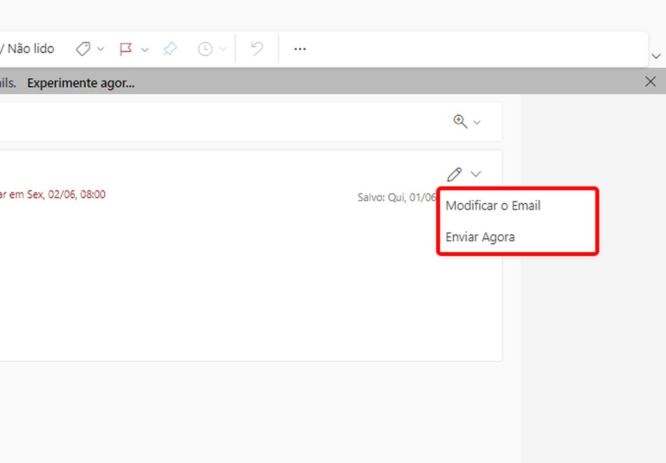Click the Experimente agora link
Image resolution: width=666 pixels, height=463 pixels.
(81, 82)
